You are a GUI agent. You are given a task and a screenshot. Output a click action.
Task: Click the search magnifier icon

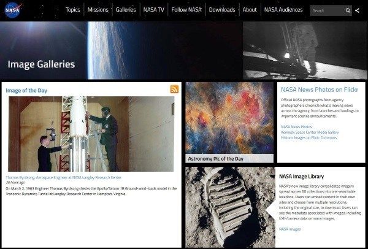[x=348, y=10]
